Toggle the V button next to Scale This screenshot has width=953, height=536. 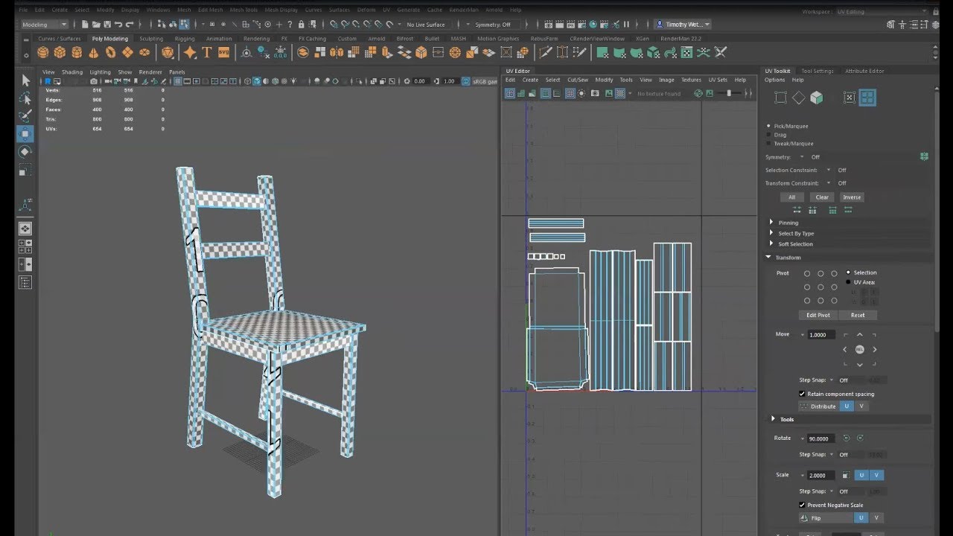tap(876, 475)
